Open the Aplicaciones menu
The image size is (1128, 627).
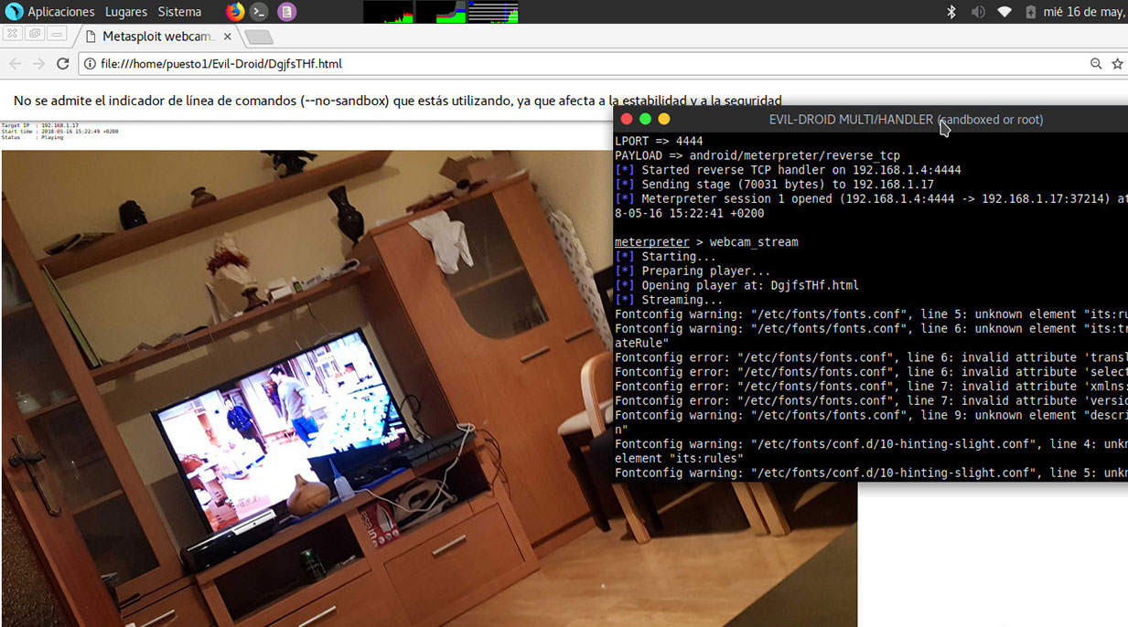(x=60, y=12)
